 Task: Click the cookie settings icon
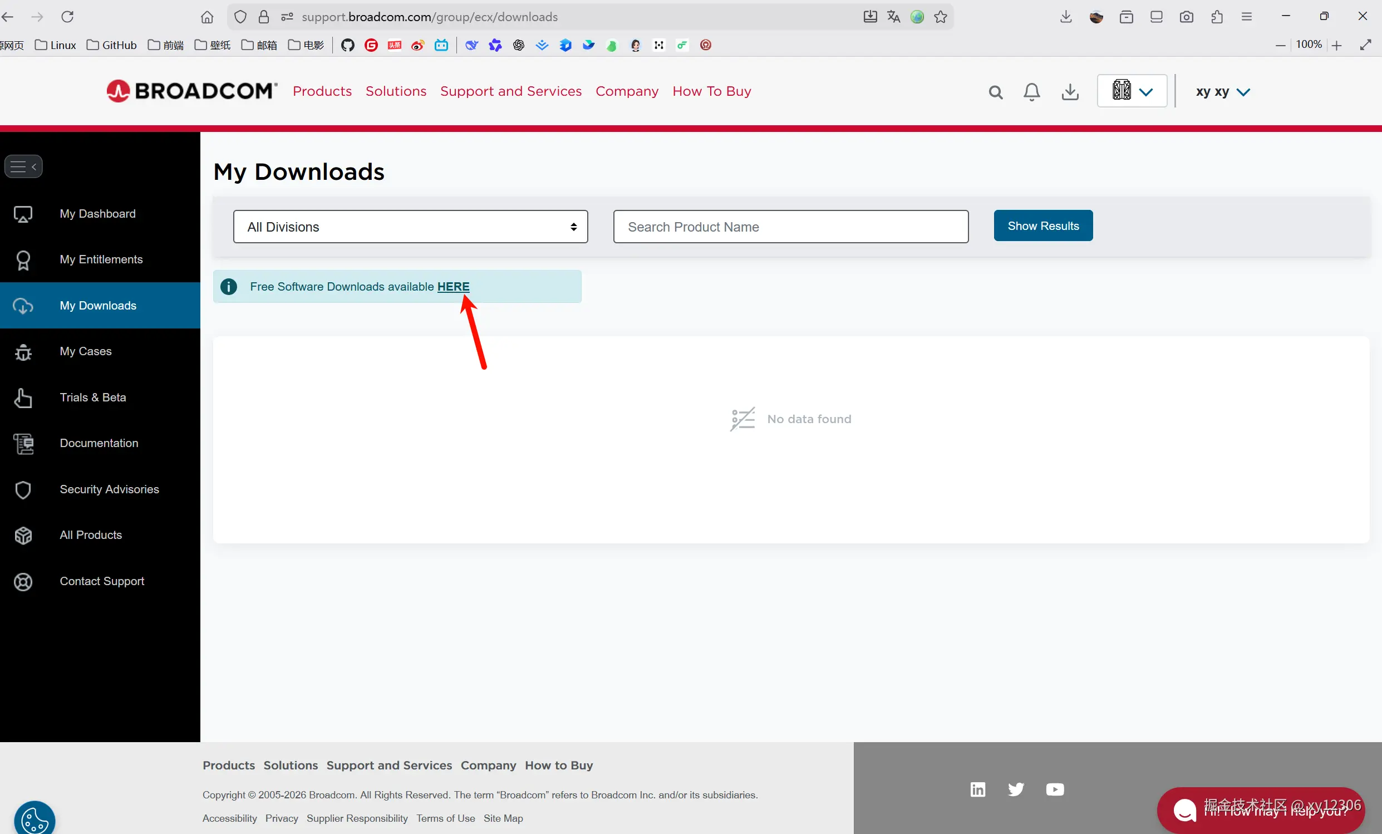[34, 820]
